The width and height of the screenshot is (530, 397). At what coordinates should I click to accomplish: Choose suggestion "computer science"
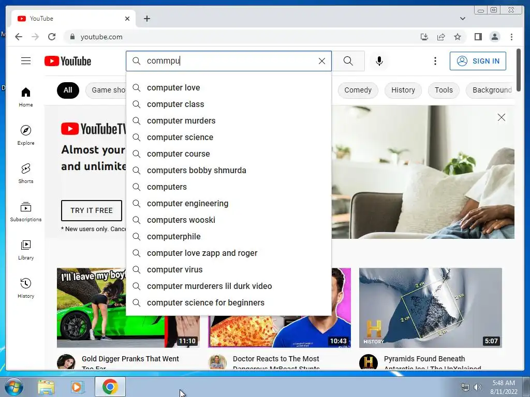click(x=228, y=137)
